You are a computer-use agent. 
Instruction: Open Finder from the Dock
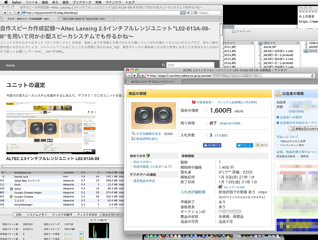click(147, 237)
